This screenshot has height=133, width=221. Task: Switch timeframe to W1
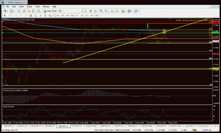92,16
